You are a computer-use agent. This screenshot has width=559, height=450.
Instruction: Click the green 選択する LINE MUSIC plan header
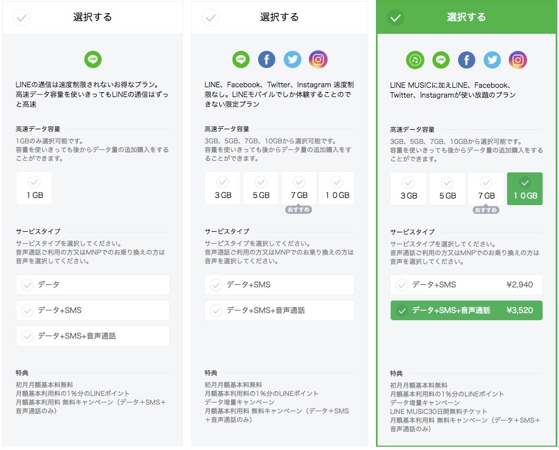[x=466, y=17]
